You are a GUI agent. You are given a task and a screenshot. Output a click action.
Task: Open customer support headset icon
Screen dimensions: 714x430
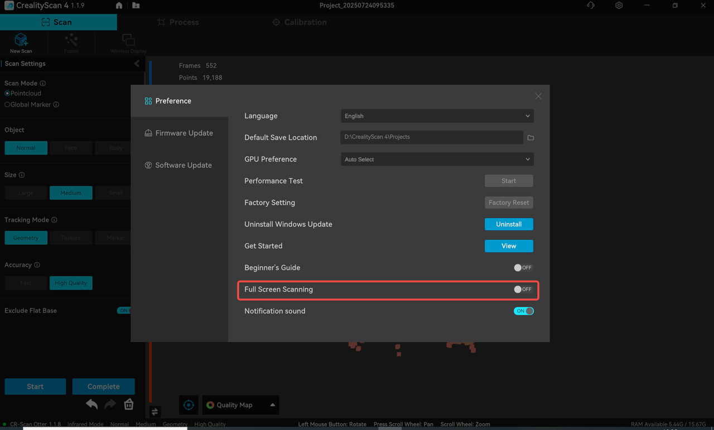(x=591, y=6)
